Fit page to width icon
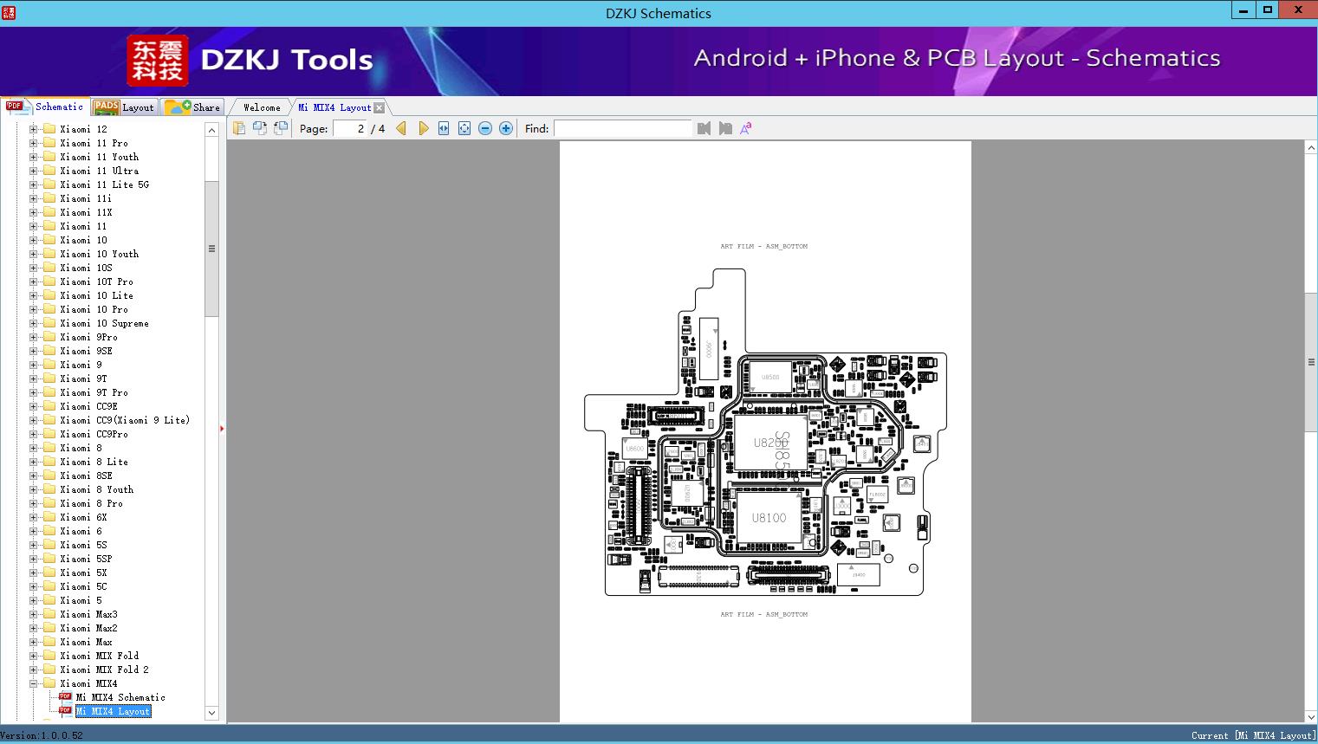Viewport: 1318px width, 744px height. [444, 128]
